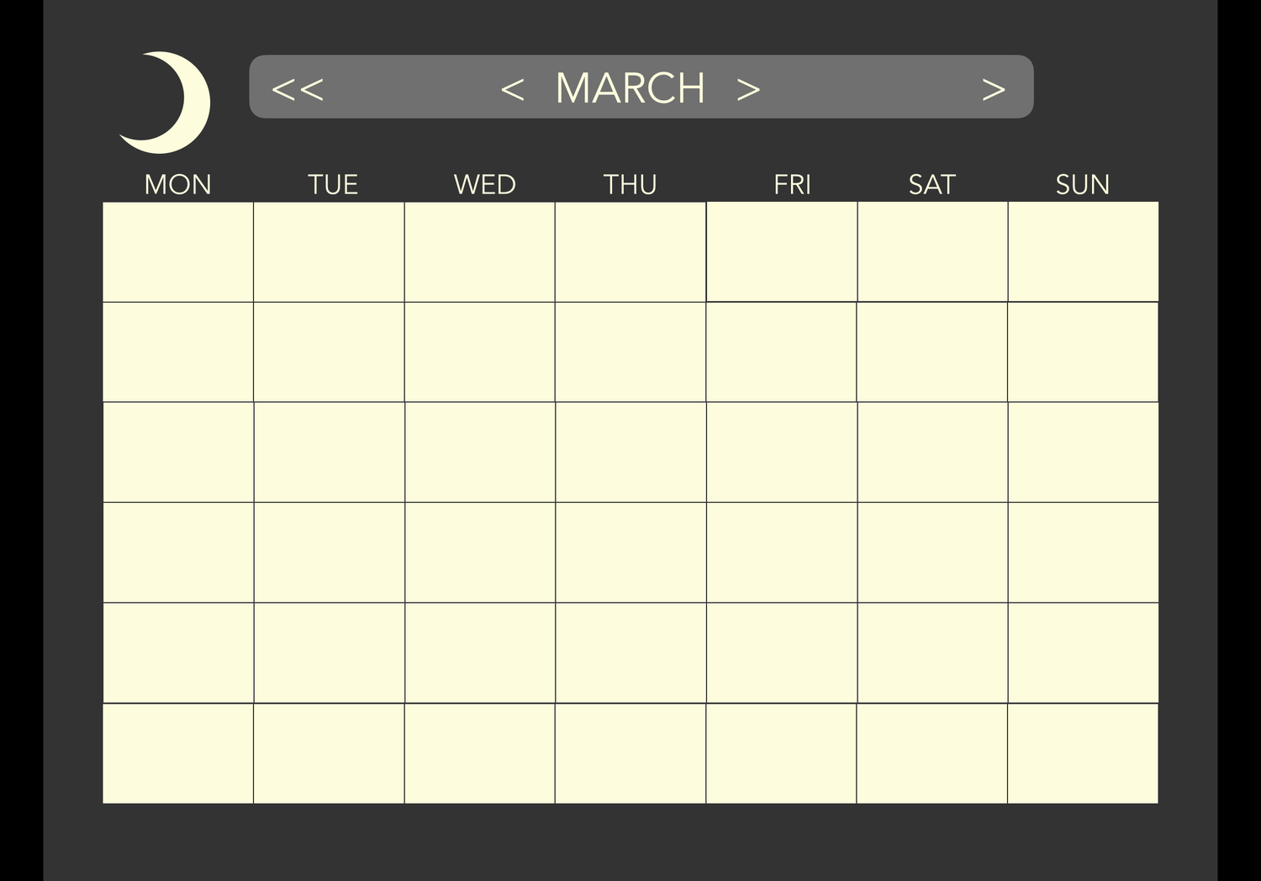Click the far-right forward arrow in header

(x=994, y=89)
